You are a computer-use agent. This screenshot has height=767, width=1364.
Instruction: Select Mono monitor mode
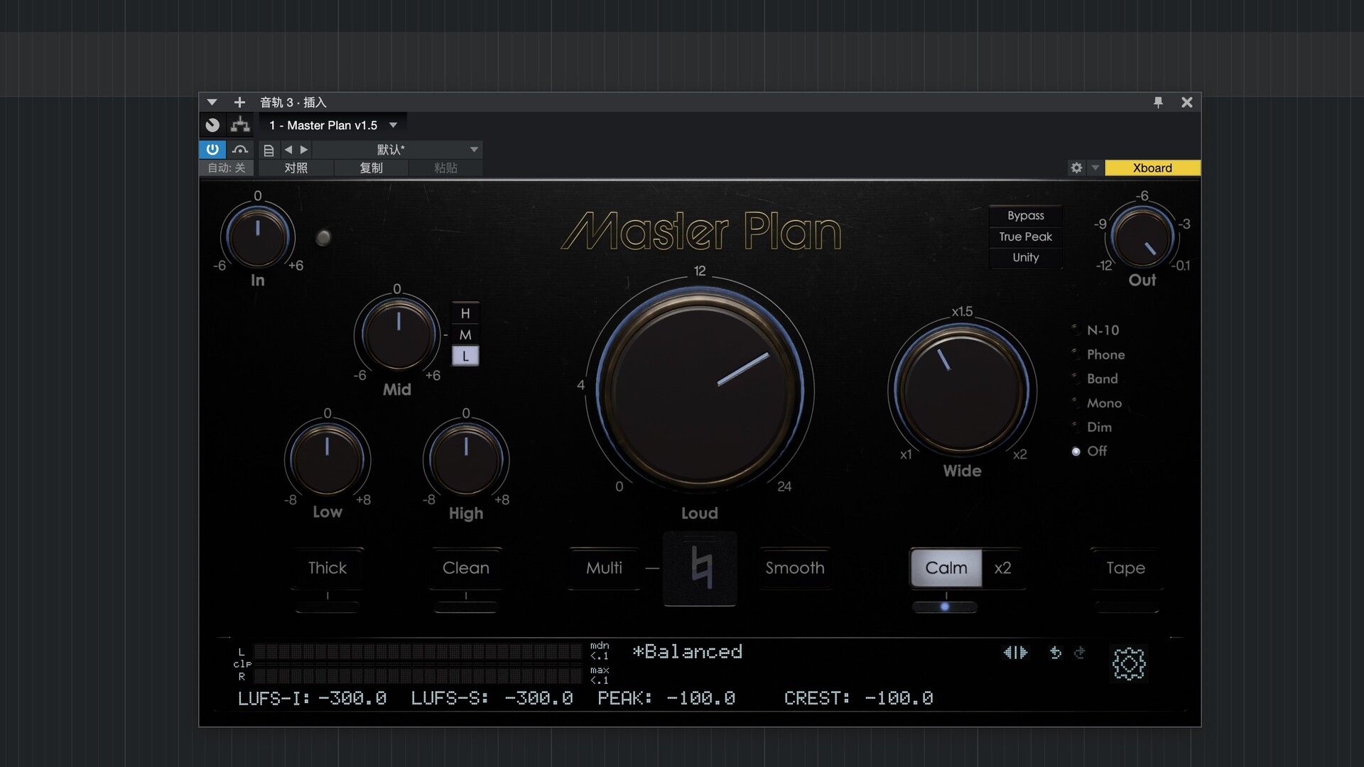pos(1097,403)
